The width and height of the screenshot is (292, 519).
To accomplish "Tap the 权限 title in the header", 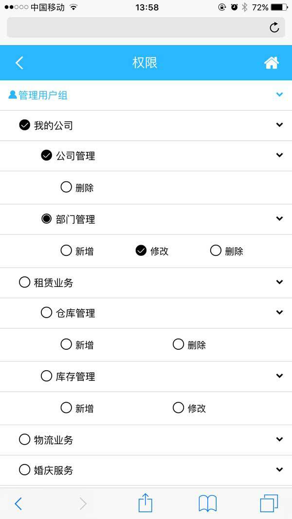I will click(146, 62).
